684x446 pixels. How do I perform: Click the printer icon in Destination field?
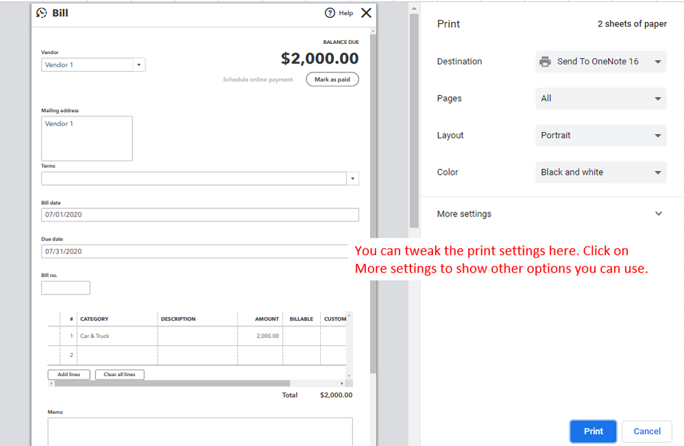(x=546, y=62)
